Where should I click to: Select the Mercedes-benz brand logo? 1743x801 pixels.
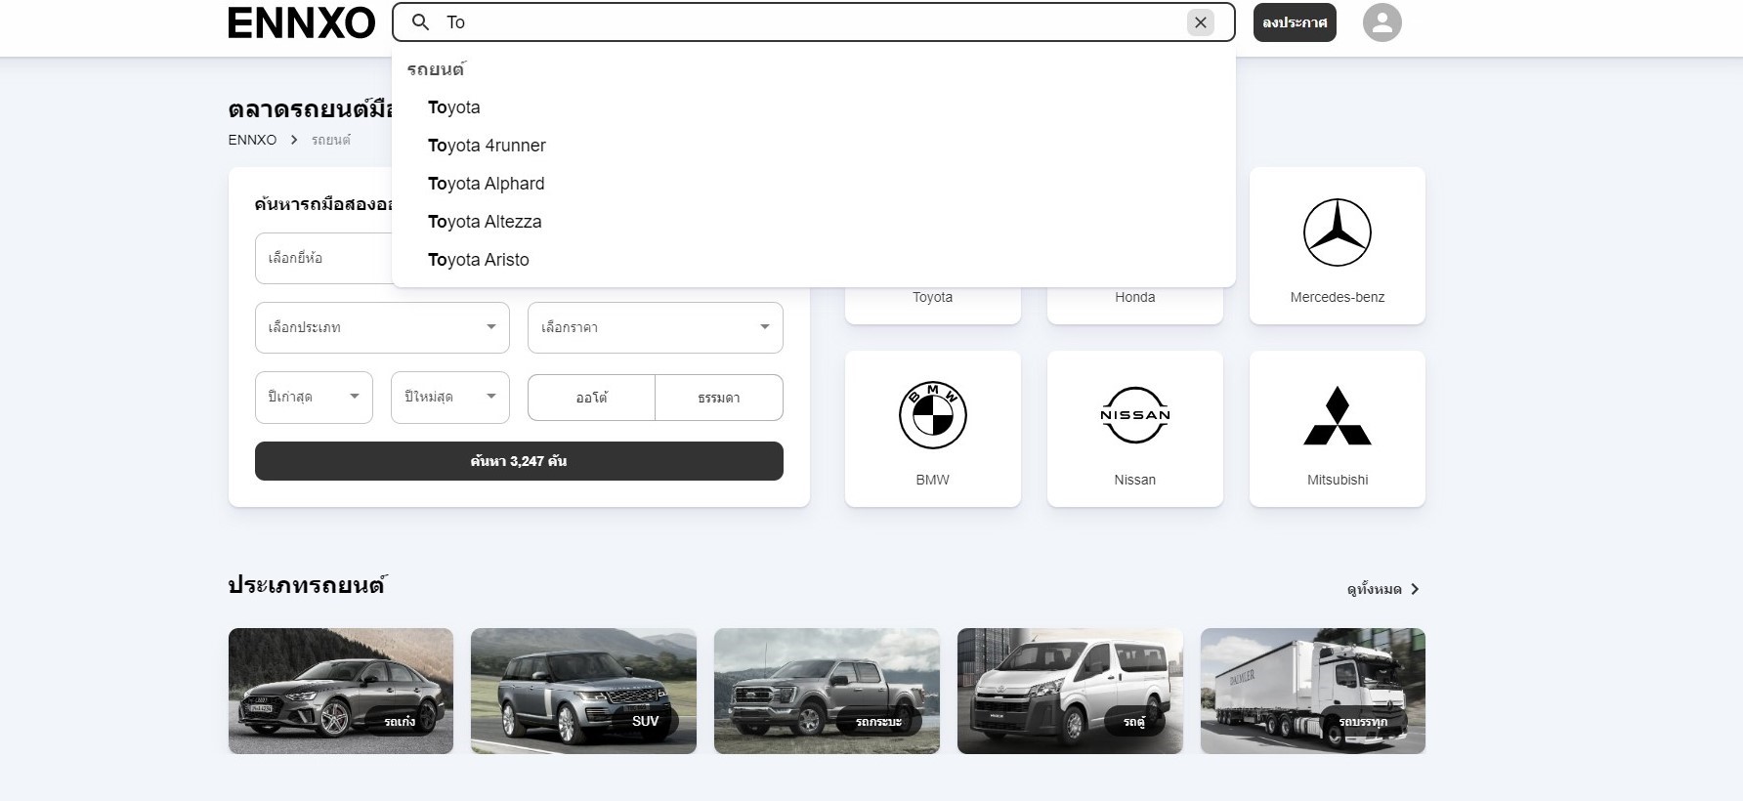coord(1337,232)
